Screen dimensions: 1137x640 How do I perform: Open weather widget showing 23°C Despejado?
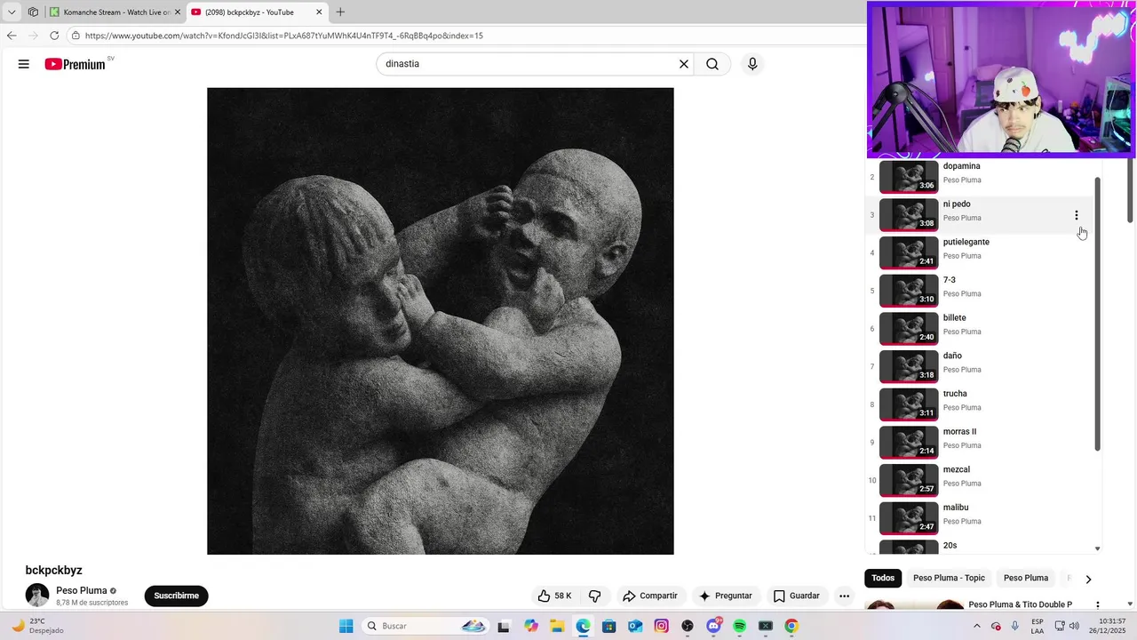[x=37, y=626]
